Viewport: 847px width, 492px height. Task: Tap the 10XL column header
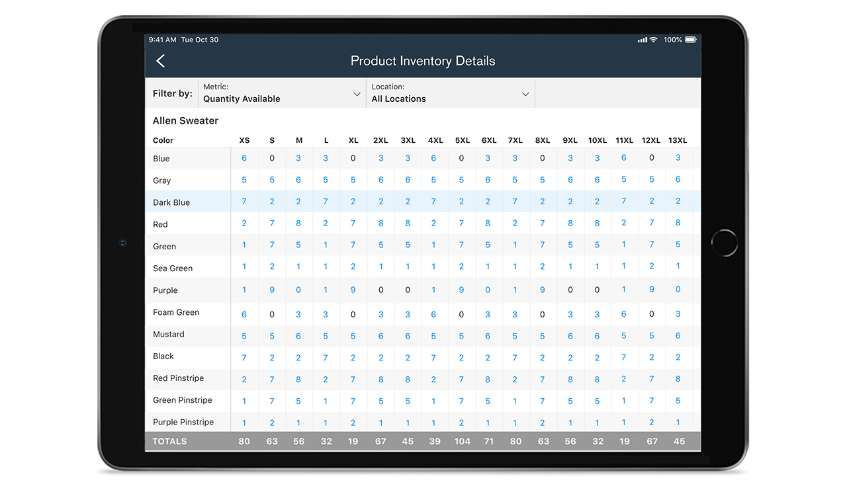click(x=598, y=140)
